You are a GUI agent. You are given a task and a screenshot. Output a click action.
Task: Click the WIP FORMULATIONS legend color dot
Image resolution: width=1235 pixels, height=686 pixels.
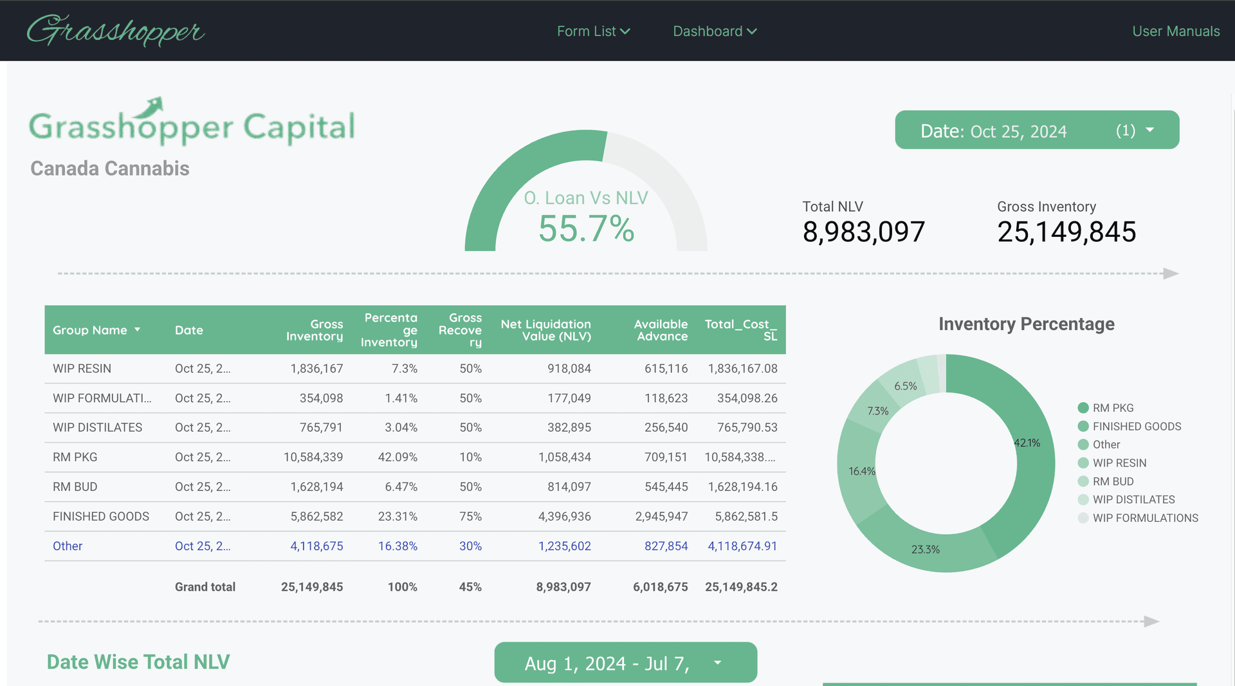tap(1082, 518)
